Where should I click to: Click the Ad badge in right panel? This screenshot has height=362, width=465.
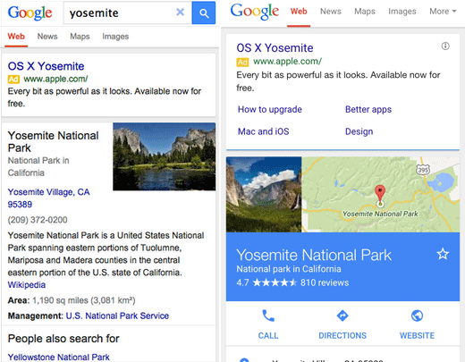tap(242, 62)
